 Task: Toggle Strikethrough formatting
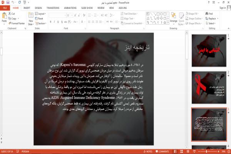coord(65,22)
